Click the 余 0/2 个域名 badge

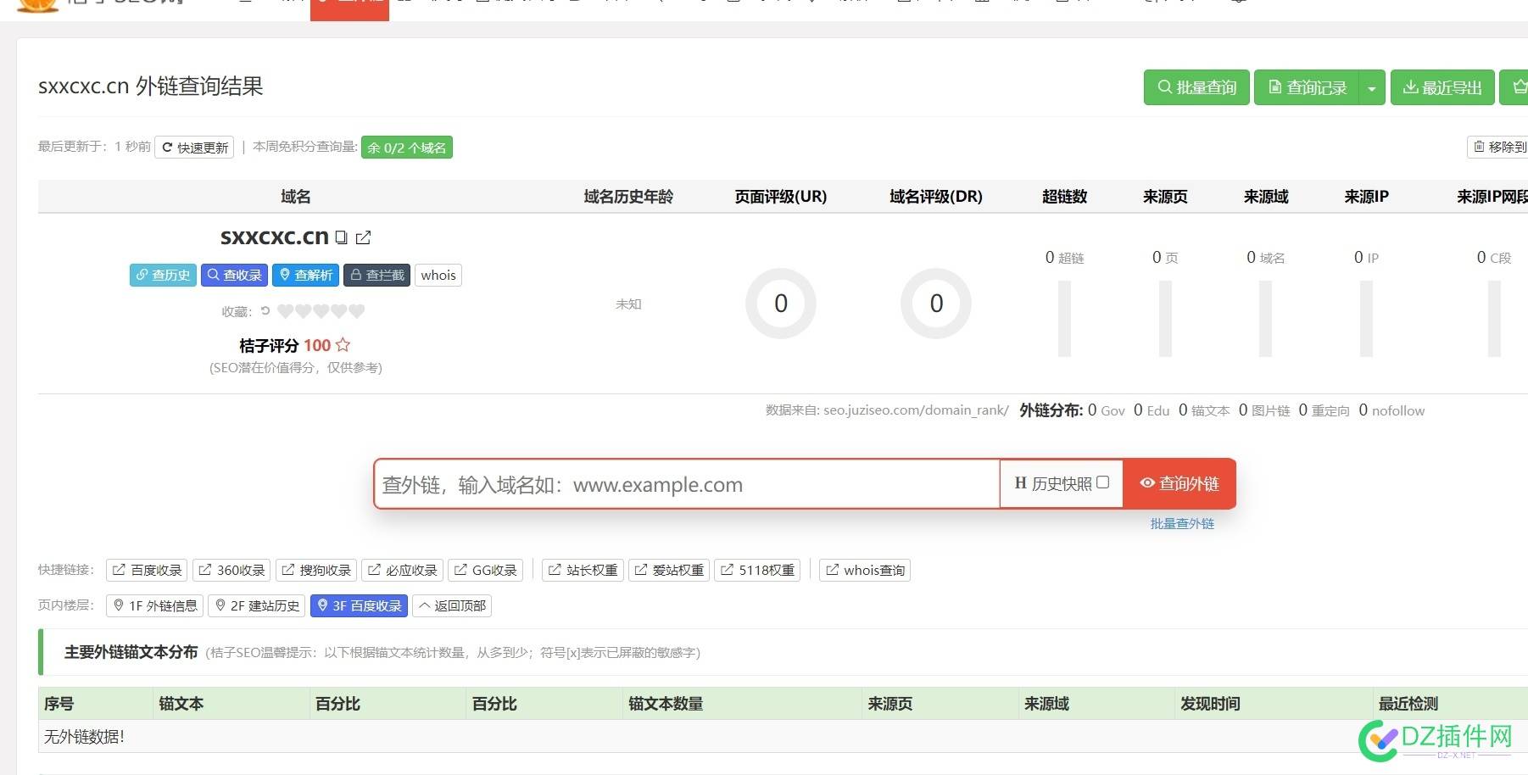click(407, 148)
